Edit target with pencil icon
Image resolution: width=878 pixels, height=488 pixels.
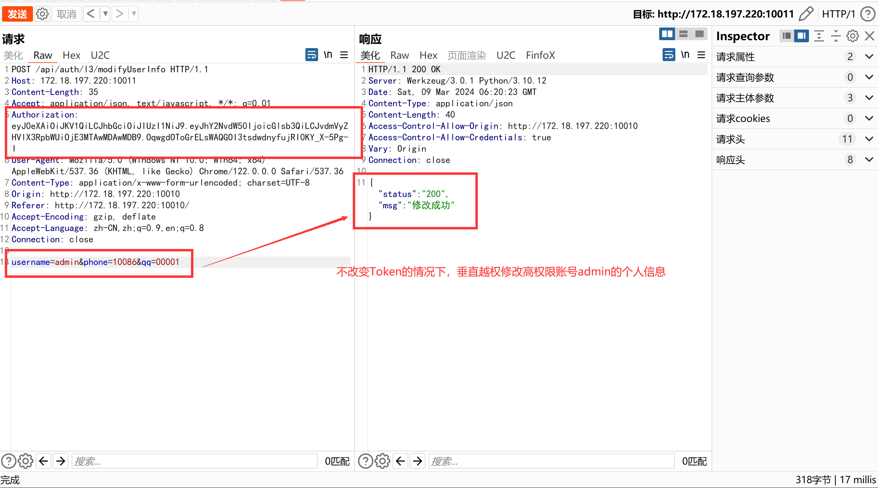[806, 14]
